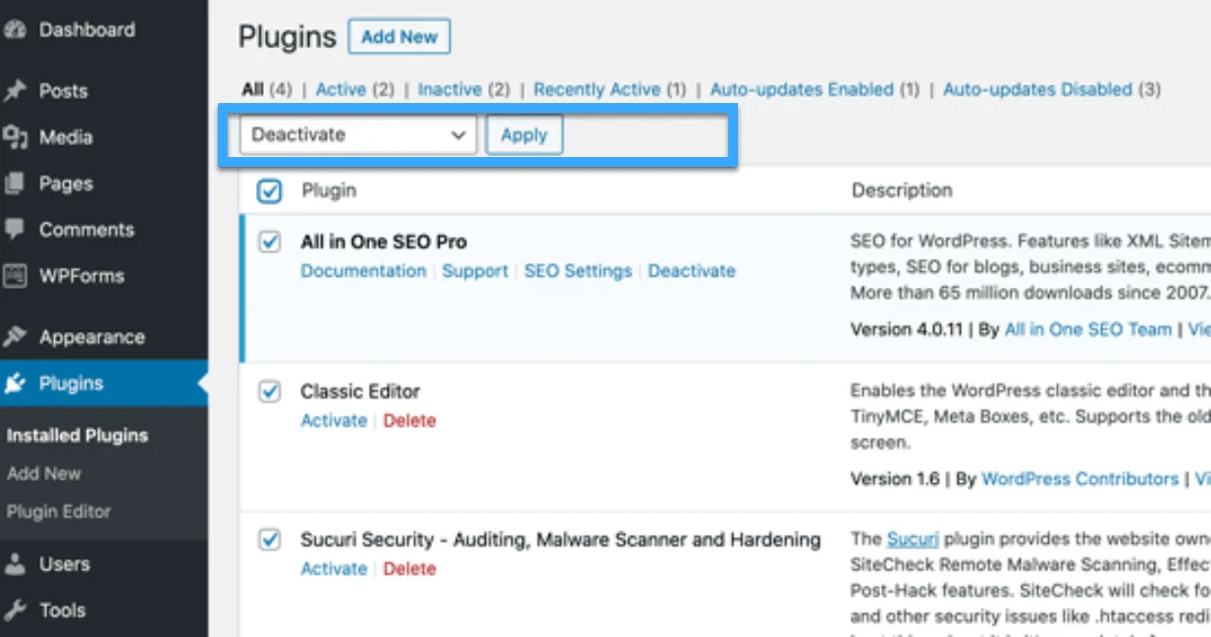This screenshot has width=1211, height=637.
Task: Open the Tools menu
Action: (x=63, y=610)
